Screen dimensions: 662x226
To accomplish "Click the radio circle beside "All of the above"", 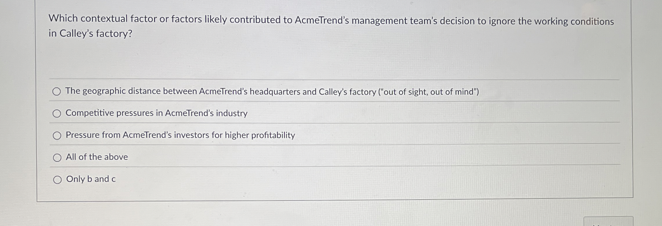I will 57,158.
